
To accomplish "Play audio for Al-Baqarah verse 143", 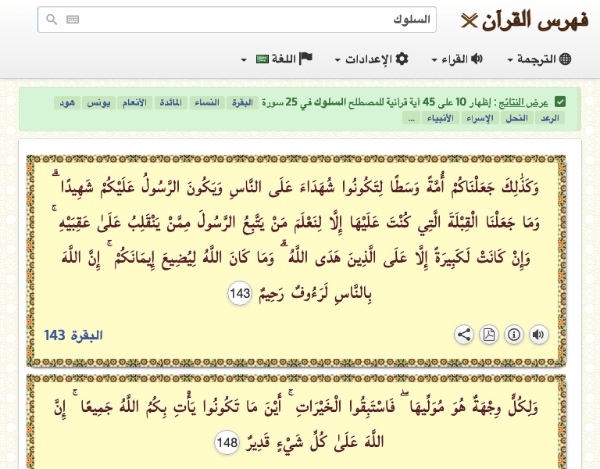I will click(x=538, y=335).
